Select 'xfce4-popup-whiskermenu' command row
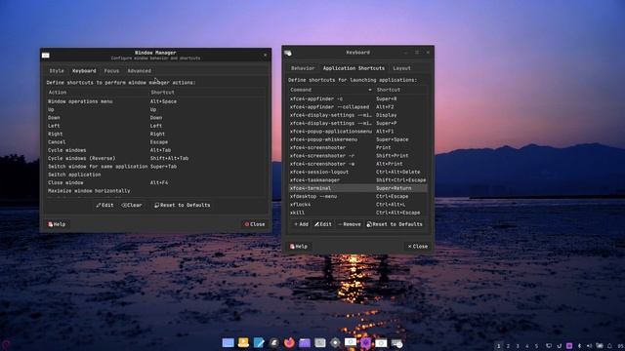 358,139
